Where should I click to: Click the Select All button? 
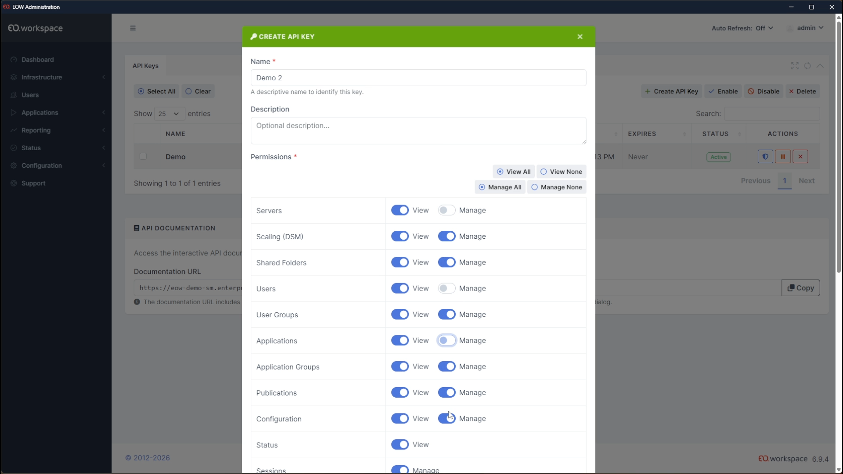click(x=156, y=91)
